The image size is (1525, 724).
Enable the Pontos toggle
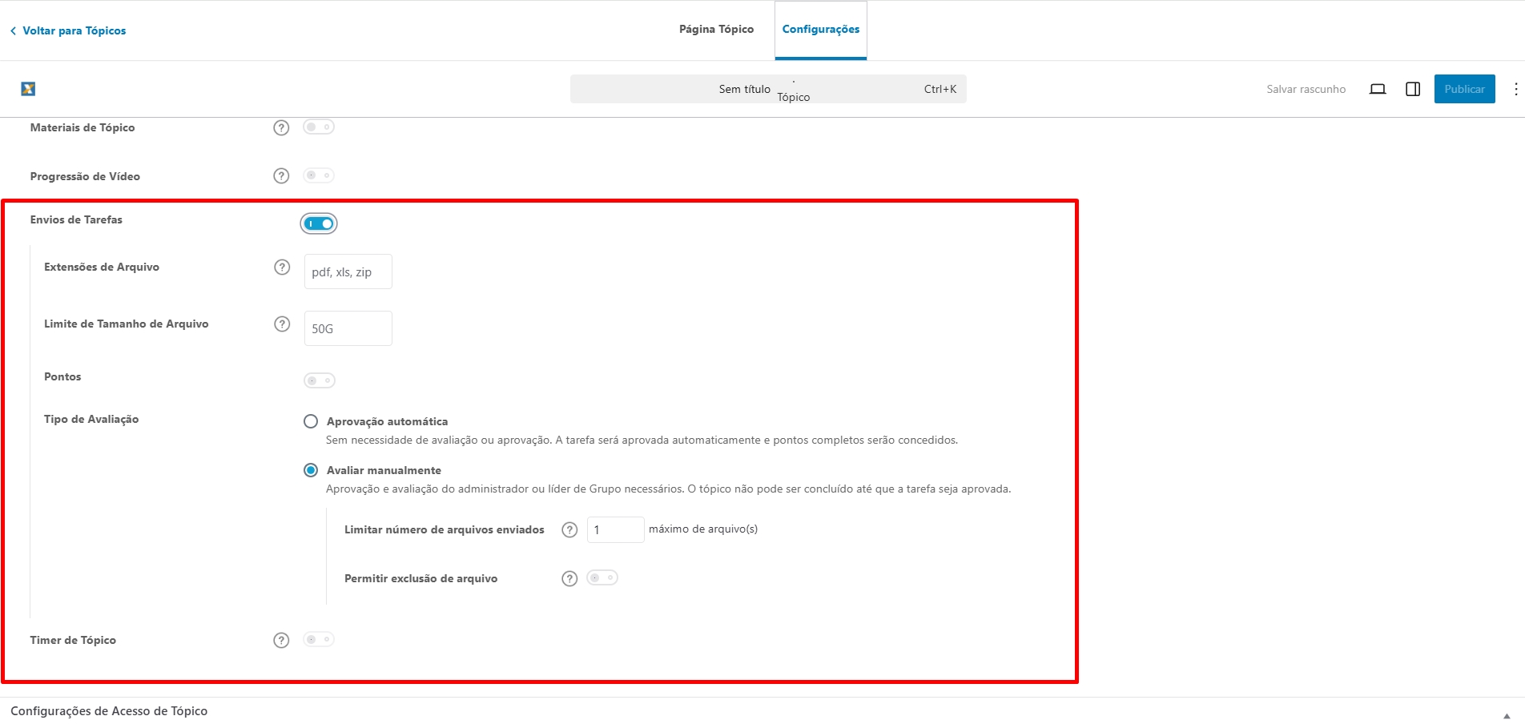[x=320, y=380]
